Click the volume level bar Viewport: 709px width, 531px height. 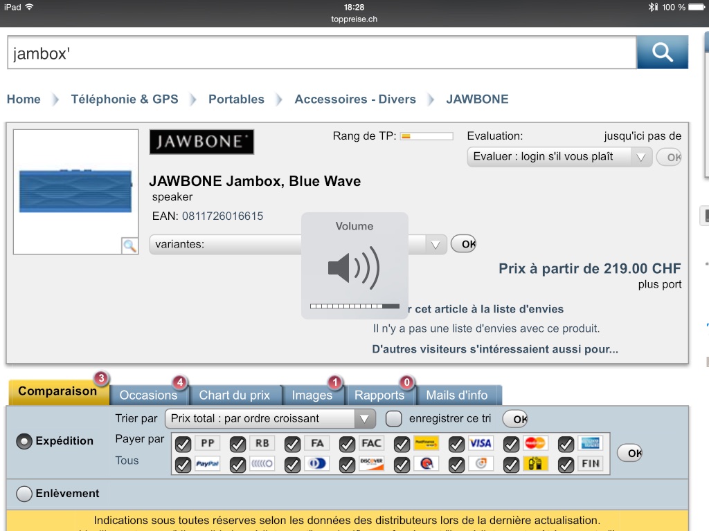click(x=354, y=306)
